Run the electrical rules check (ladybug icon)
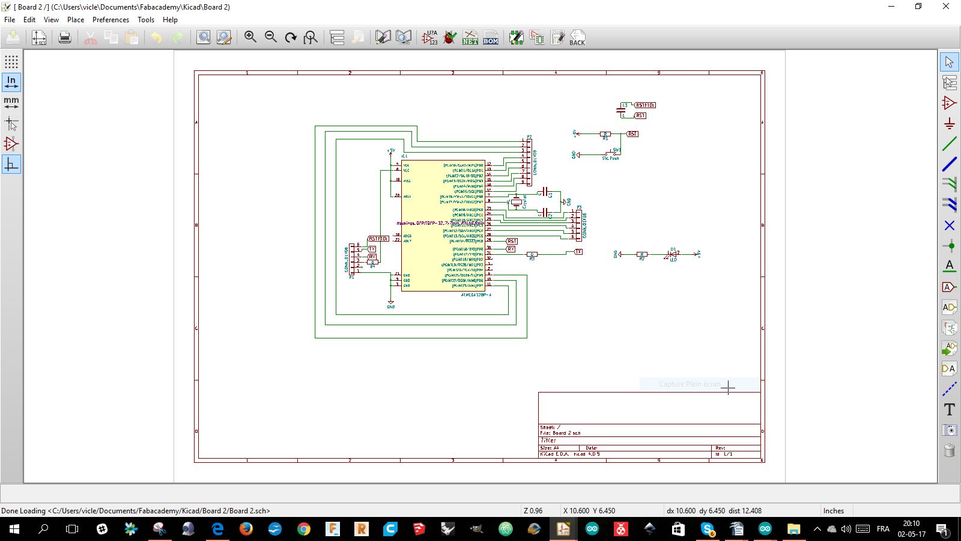This screenshot has height=541, width=961. (x=449, y=38)
